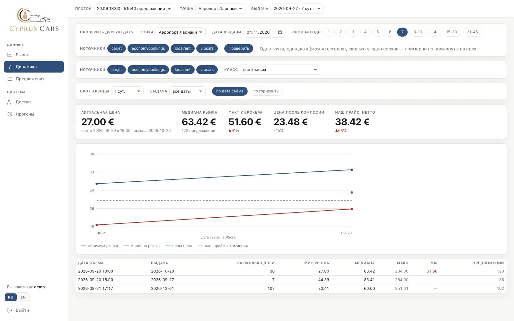The image size is (514, 321).
Task: Select the 14 days term chip
Action: (434, 32)
